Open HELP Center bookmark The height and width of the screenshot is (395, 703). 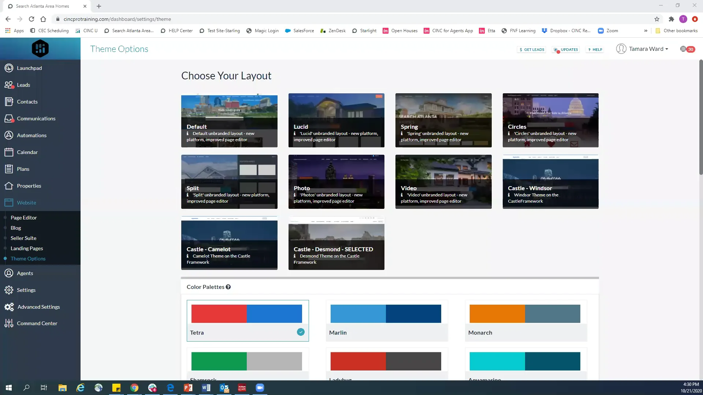coord(176,31)
